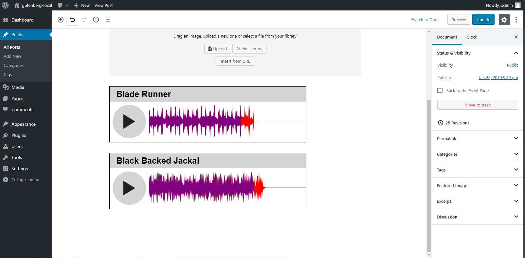The height and width of the screenshot is (258, 525).
Task: Switch to the Block tab
Action: [472, 37]
